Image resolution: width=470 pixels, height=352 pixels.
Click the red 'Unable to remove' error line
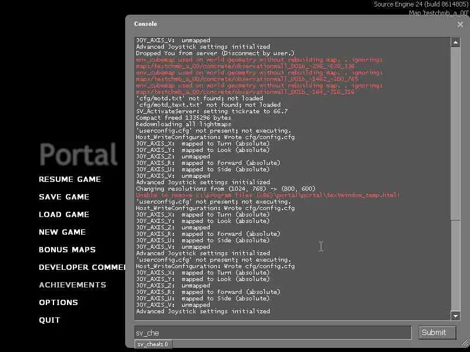[x=268, y=195]
